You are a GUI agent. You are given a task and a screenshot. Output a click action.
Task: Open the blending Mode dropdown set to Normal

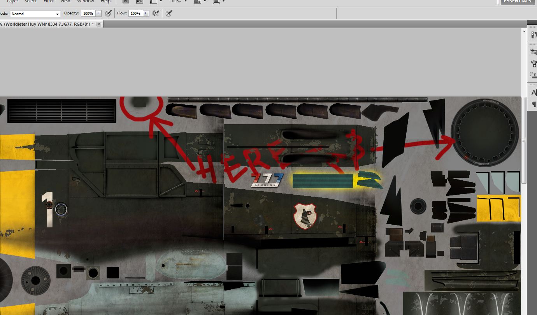[x=35, y=14]
